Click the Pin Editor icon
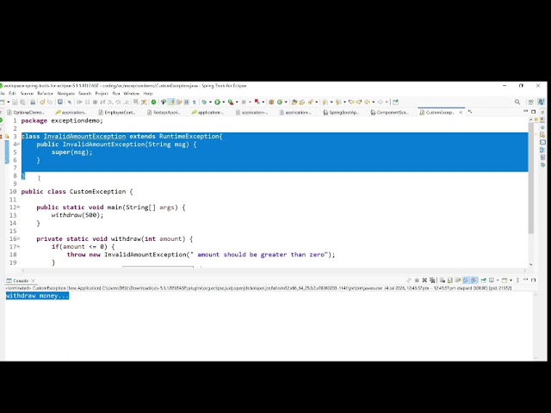 [x=396, y=102]
